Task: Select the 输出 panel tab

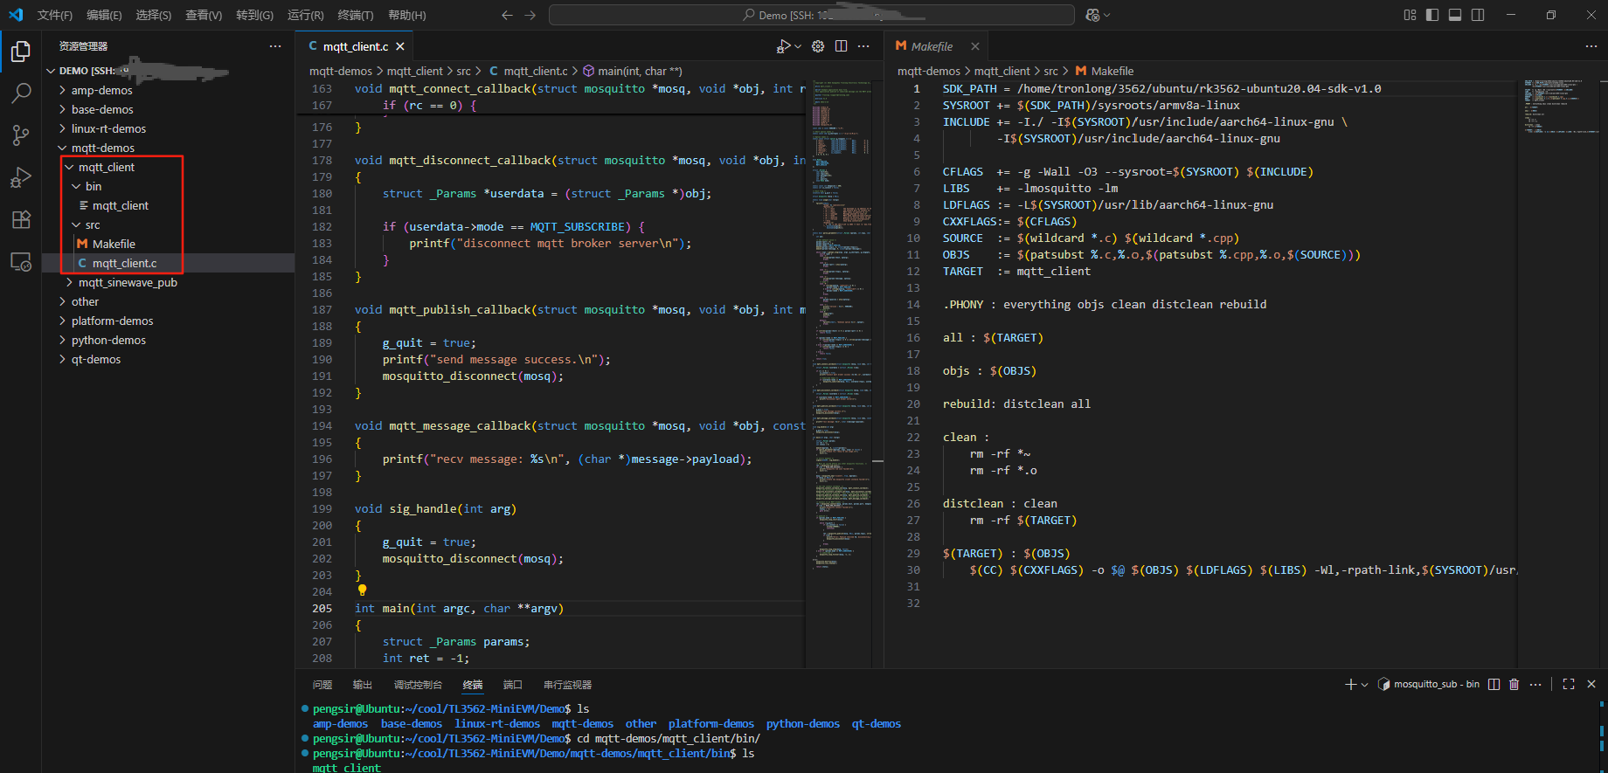Action: tap(362, 685)
